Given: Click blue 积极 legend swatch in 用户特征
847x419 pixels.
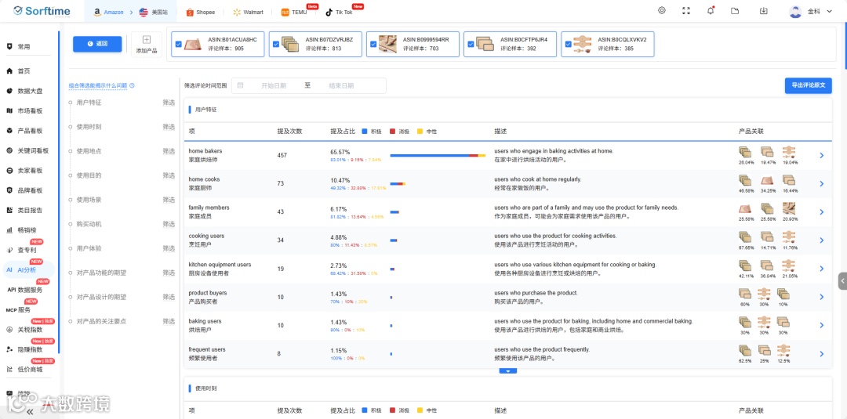Looking at the screenshot, I should coord(365,131).
